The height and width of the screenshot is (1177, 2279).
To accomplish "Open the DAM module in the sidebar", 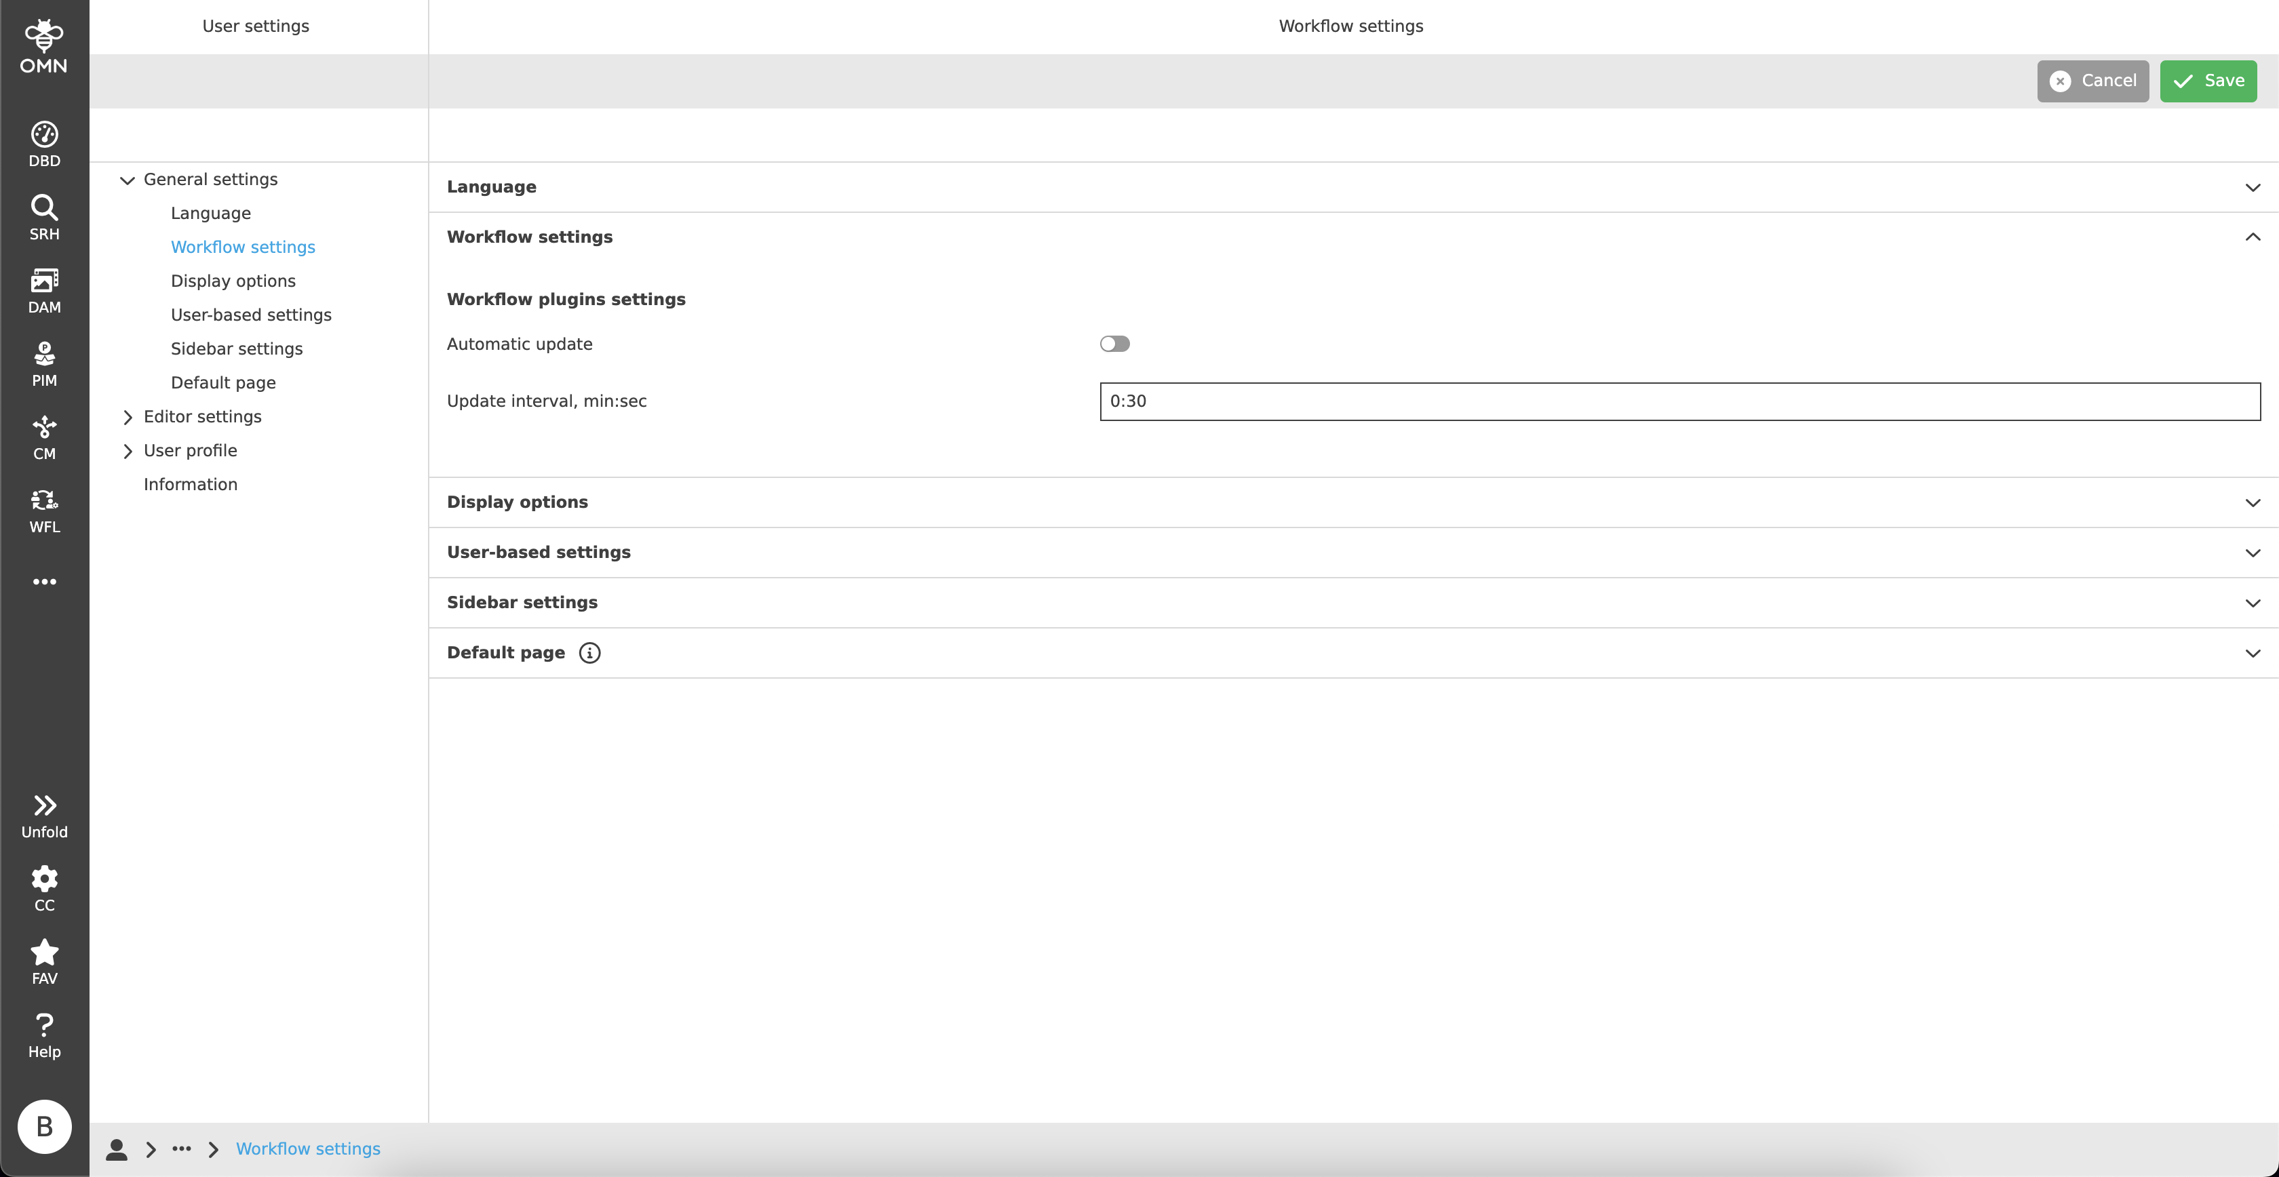I will click(x=44, y=288).
